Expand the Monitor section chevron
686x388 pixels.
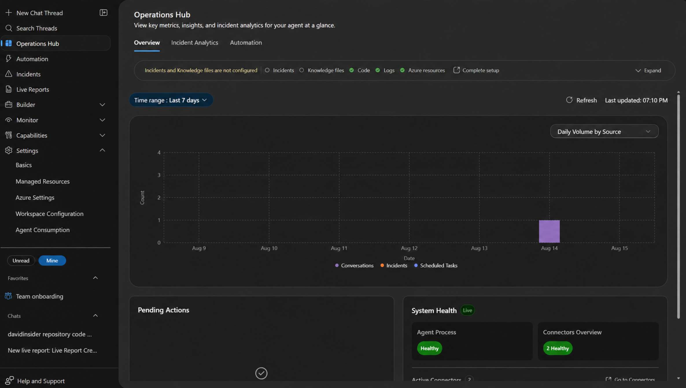click(x=102, y=120)
